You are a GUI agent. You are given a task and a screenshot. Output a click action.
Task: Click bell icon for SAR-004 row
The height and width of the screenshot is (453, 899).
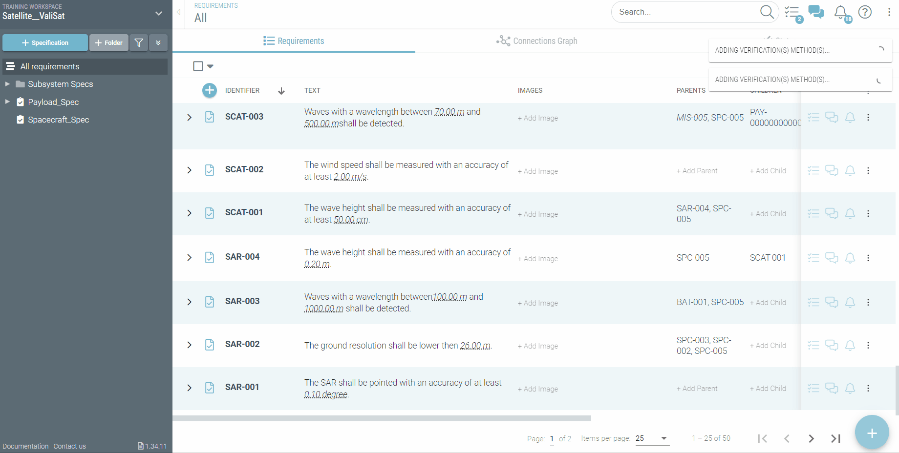pos(850,258)
